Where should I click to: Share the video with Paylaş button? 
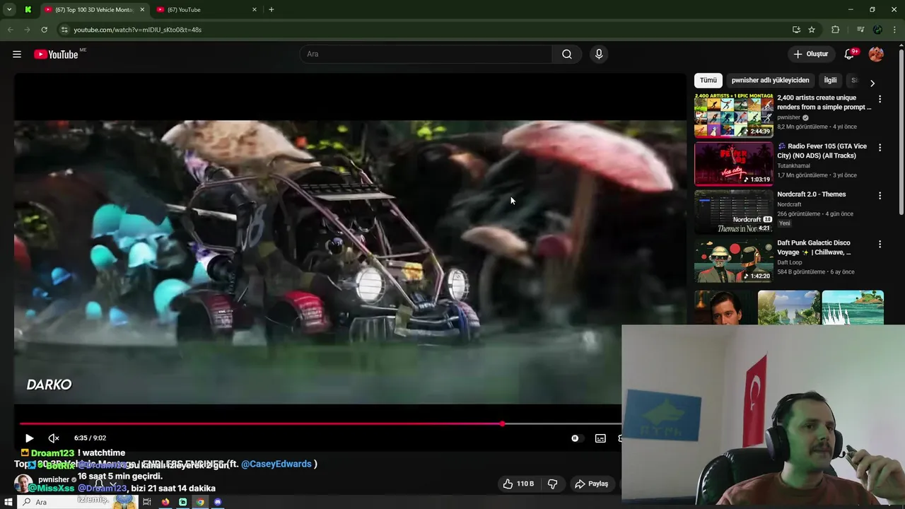pos(592,484)
